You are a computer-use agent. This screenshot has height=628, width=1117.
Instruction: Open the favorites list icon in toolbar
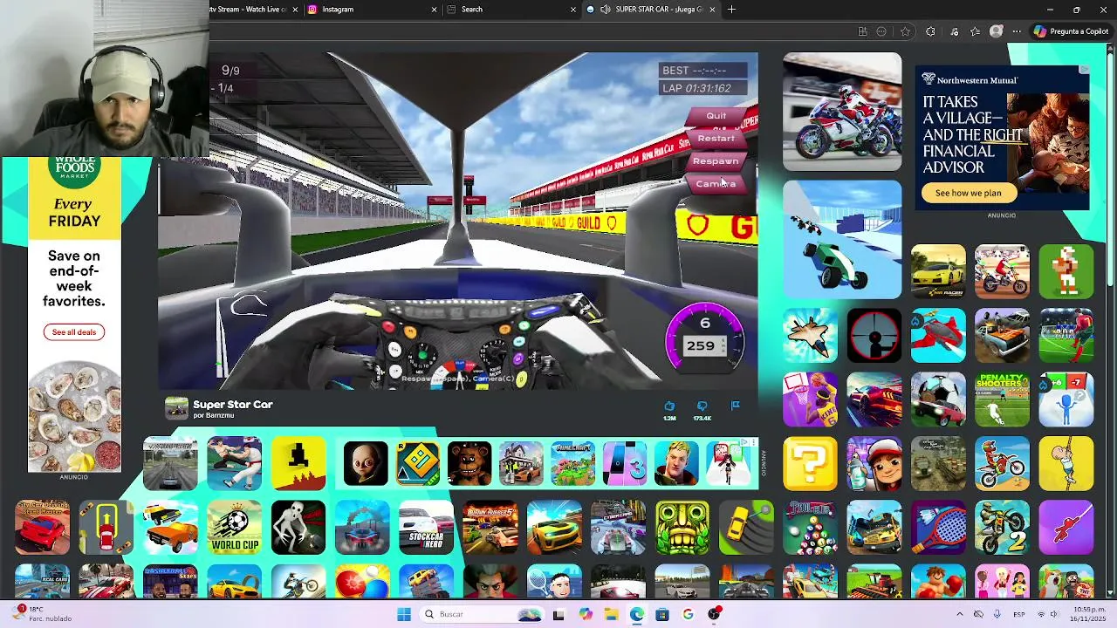[975, 31]
